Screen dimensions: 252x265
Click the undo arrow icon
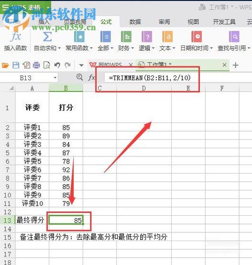pyautogui.click(x=57, y=65)
